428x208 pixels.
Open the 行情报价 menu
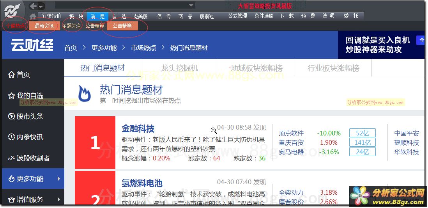[x=51, y=16]
